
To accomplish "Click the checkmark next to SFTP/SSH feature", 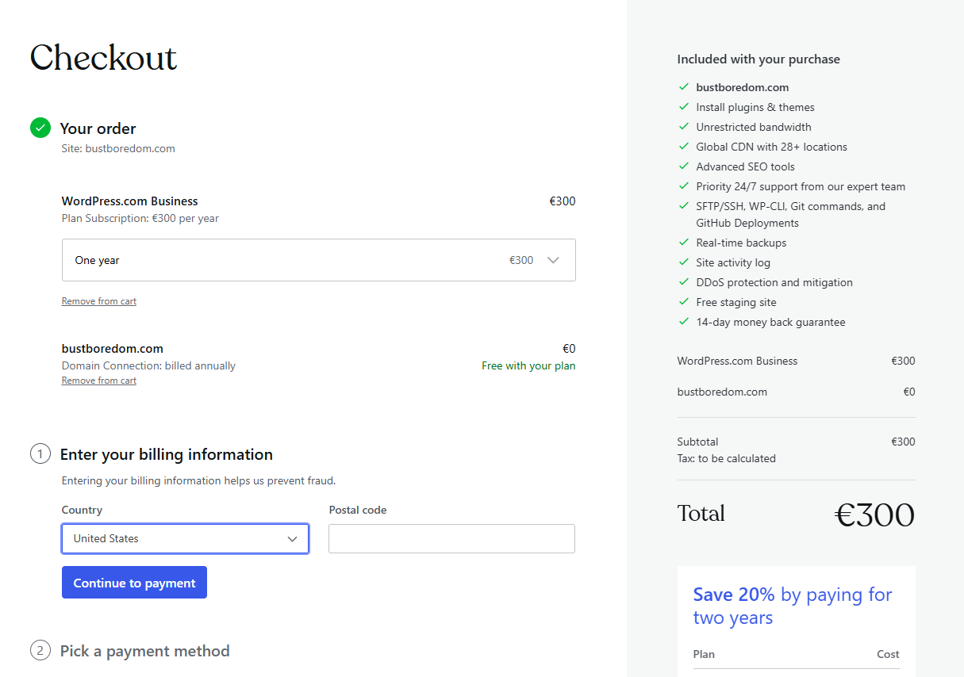I will point(683,206).
